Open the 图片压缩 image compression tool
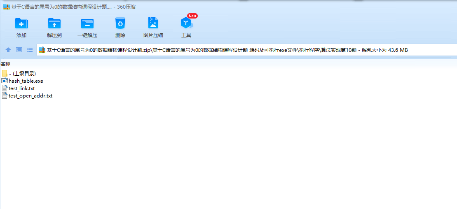 click(153, 23)
